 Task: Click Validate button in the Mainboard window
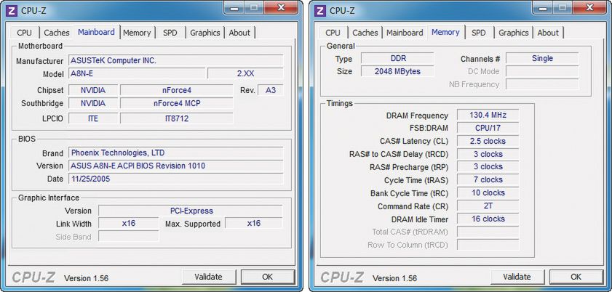pos(208,277)
